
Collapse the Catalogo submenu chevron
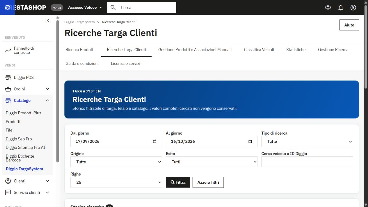click(47, 101)
